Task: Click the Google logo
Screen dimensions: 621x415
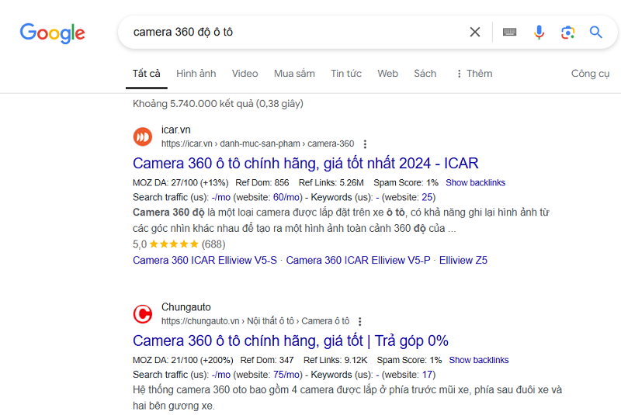Action: [x=52, y=33]
